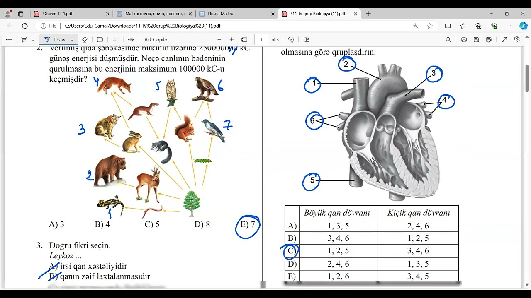531x298 pixels.
Task: Click the address bar file path
Action: tap(143, 26)
